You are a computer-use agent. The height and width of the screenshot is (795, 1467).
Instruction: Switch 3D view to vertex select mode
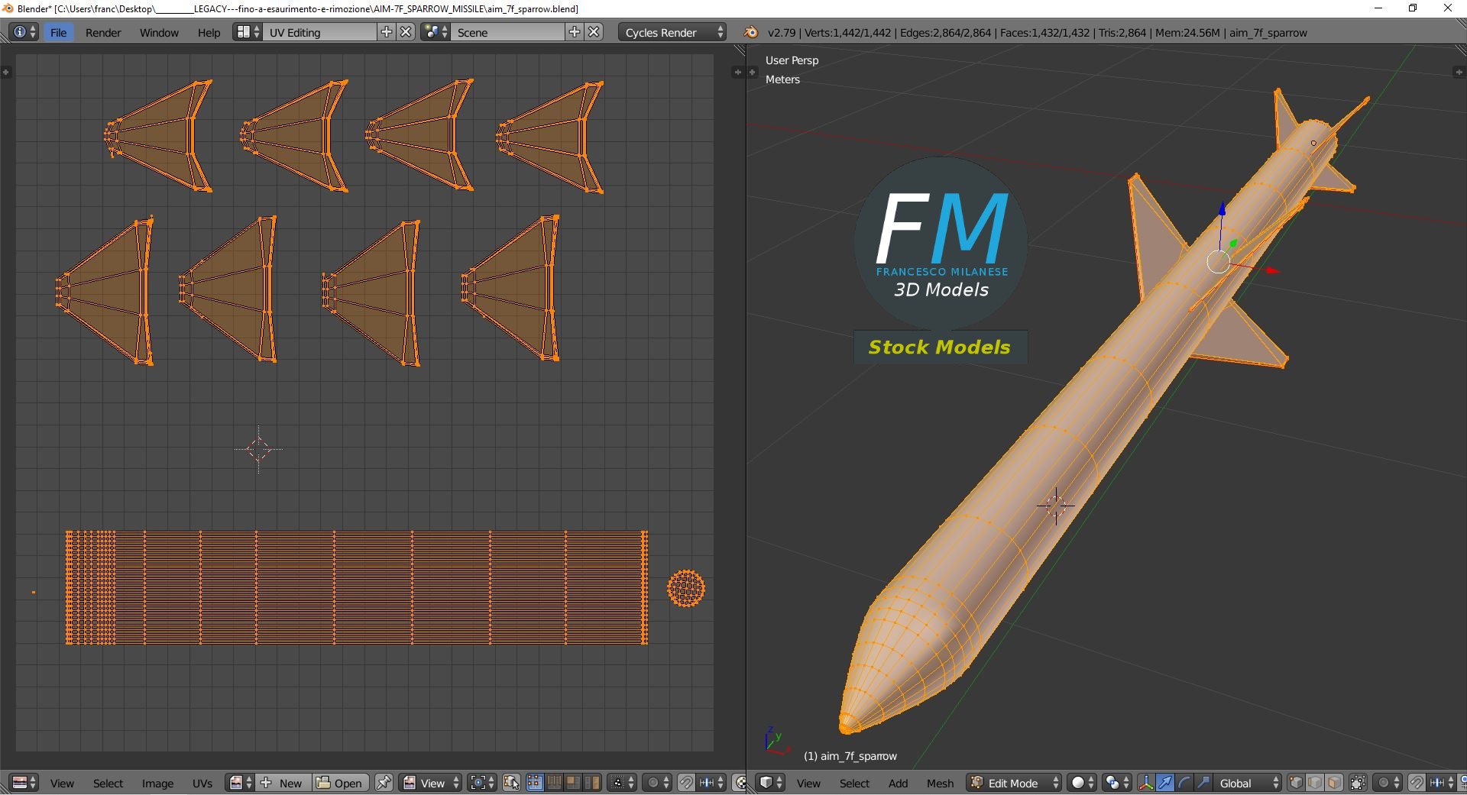1296,783
